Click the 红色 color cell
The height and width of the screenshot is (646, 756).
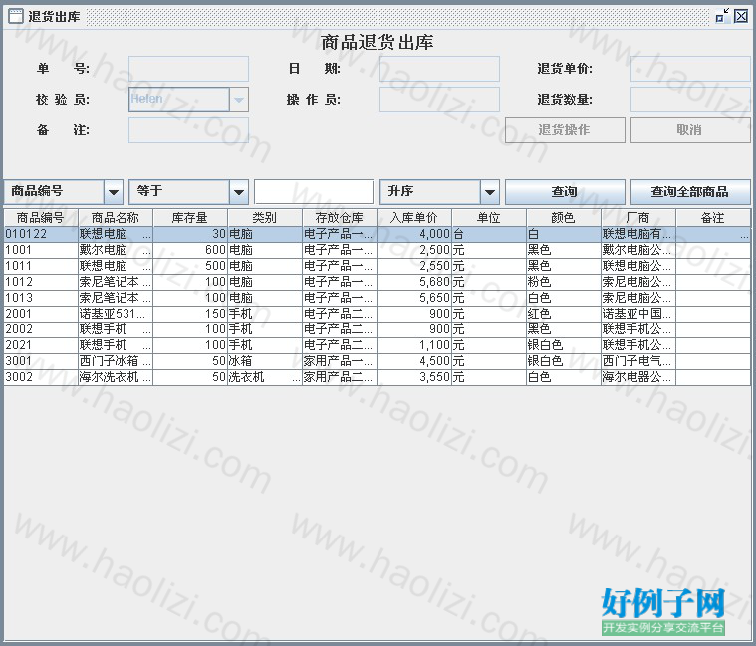[x=564, y=314]
